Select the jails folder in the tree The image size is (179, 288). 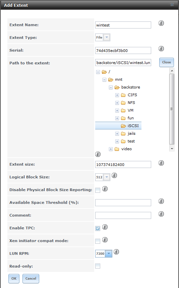point(131,133)
